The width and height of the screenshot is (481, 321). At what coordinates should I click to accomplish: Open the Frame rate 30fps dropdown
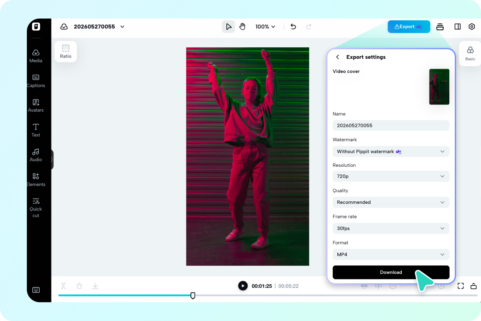[391, 228]
